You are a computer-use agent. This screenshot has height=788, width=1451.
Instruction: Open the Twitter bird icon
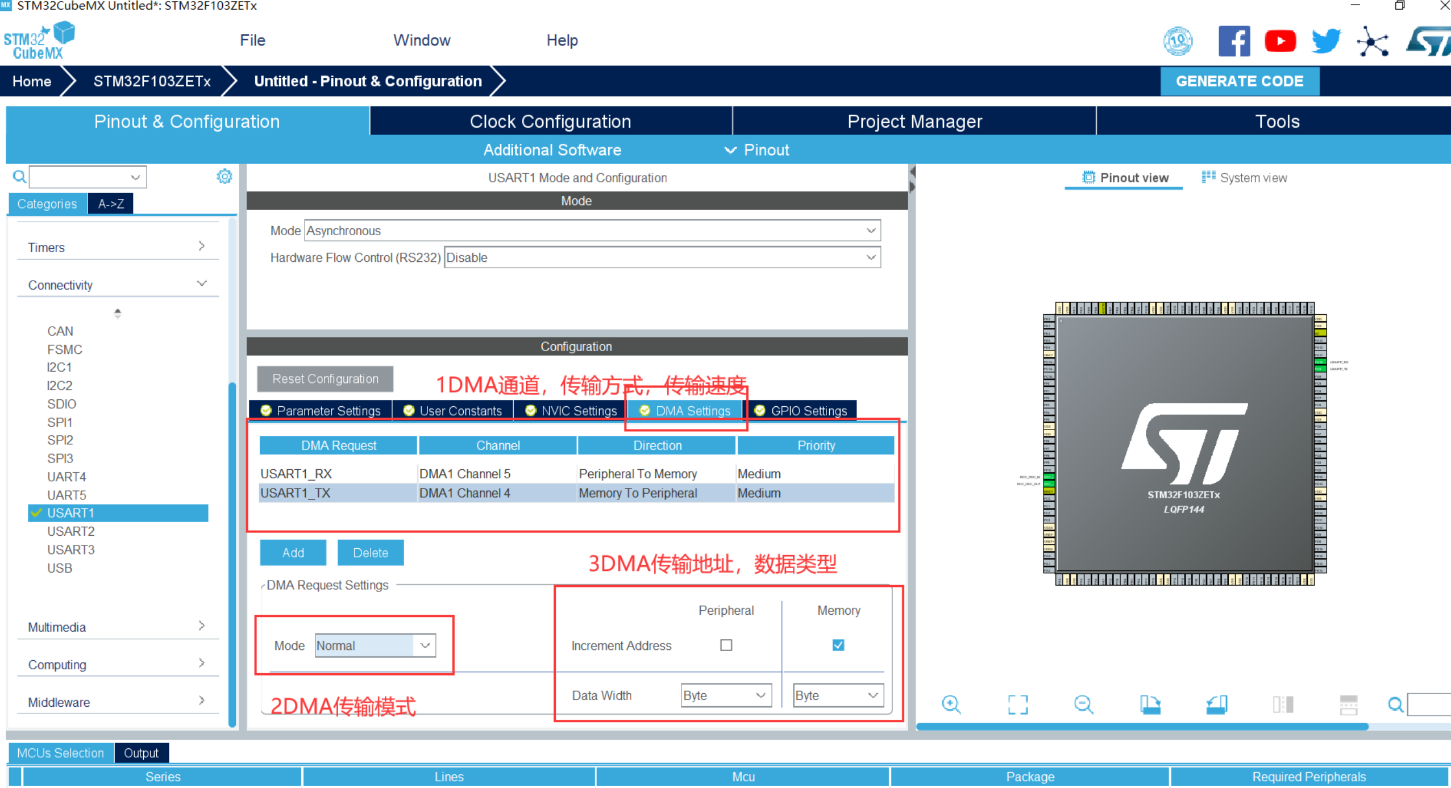1326,41
